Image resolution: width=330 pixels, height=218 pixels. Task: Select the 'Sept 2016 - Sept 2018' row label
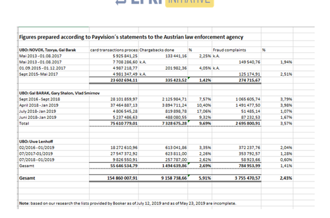40,99
